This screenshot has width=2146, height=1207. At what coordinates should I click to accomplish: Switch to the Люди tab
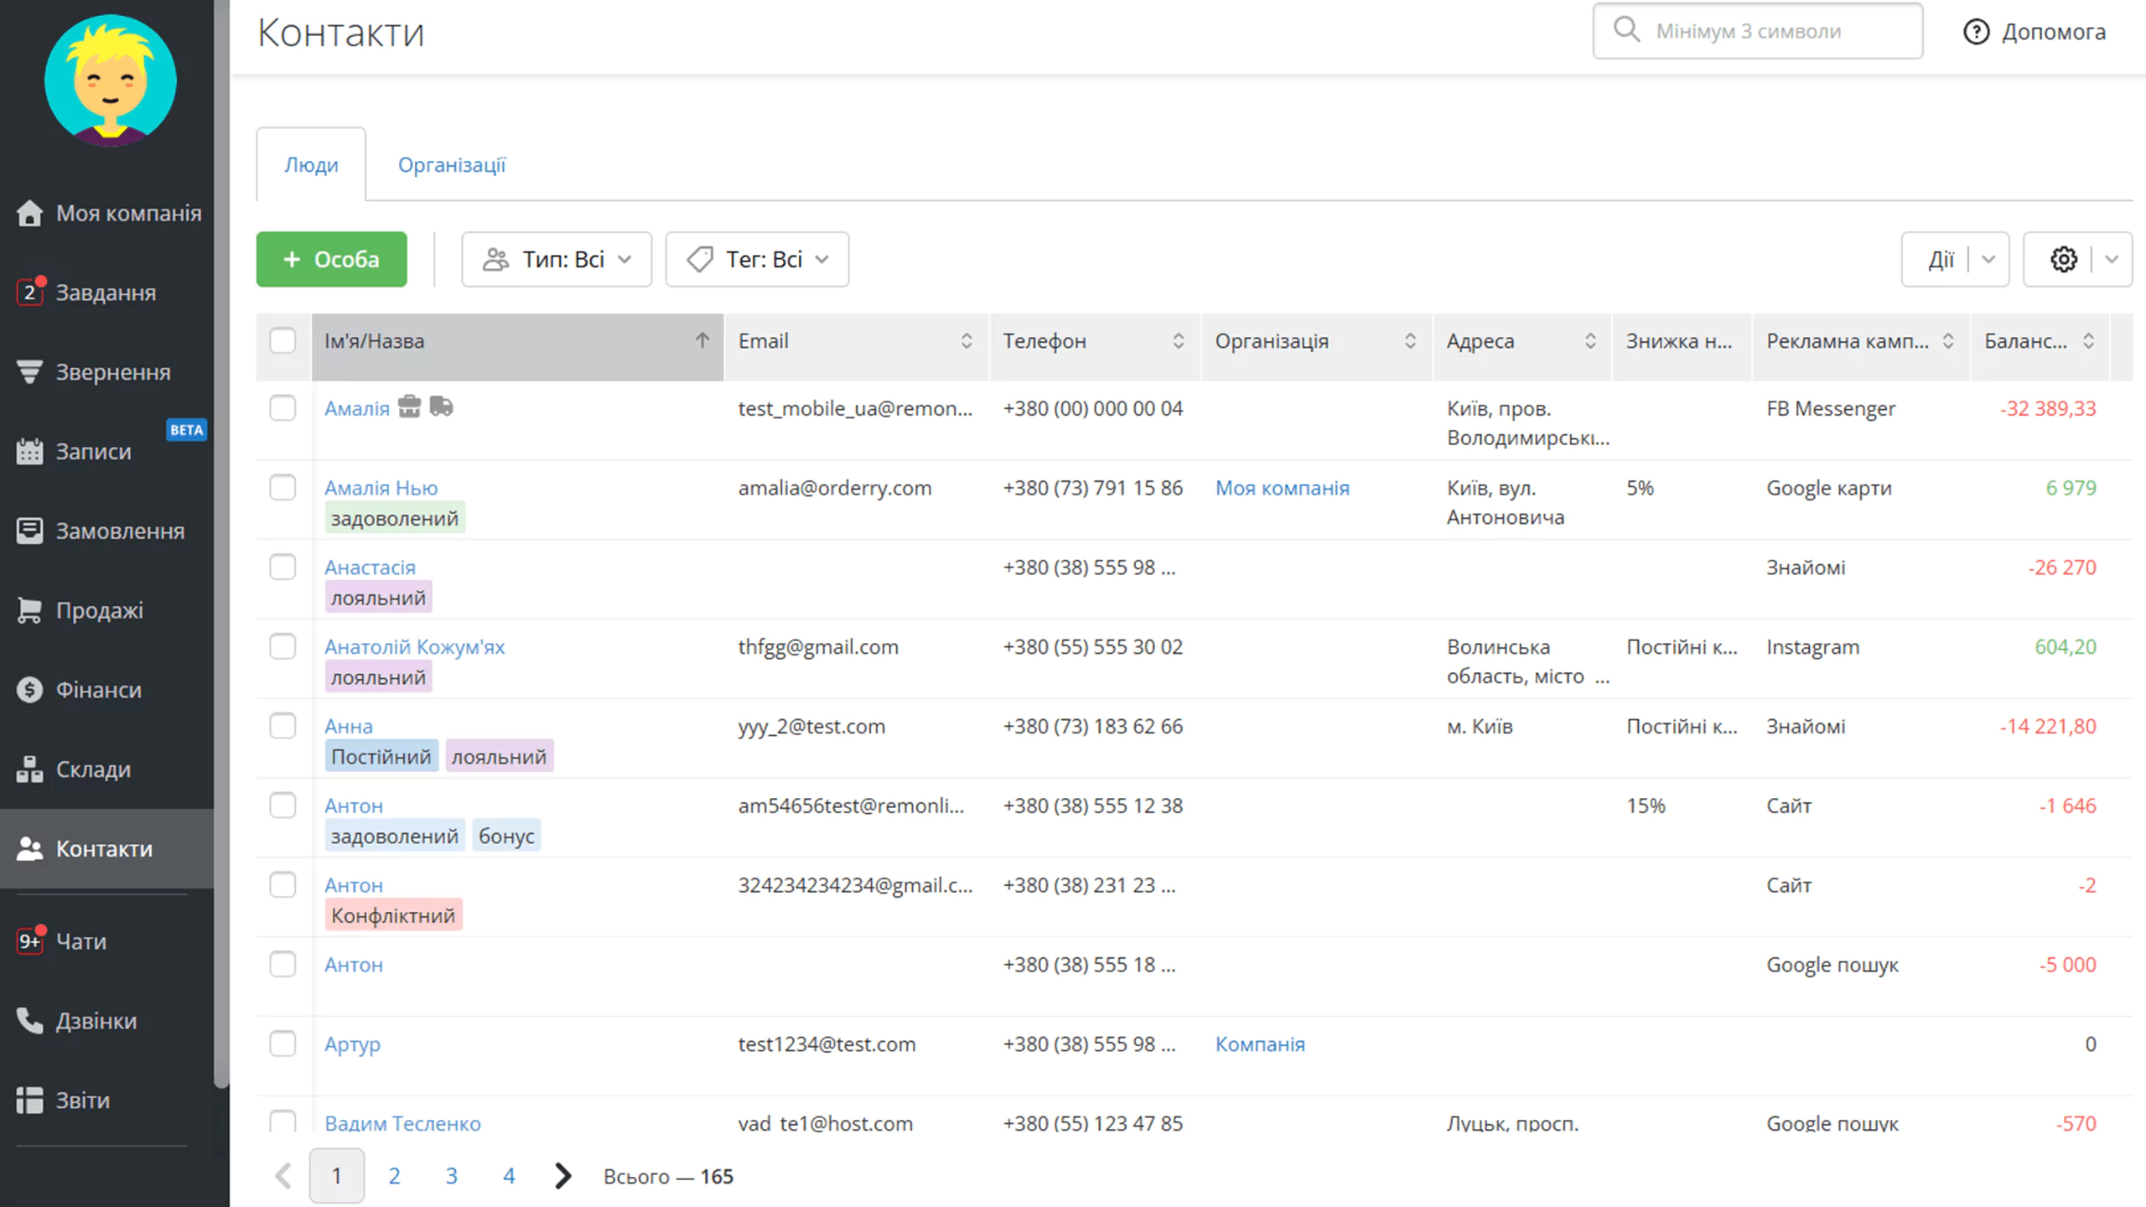tap(311, 165)
